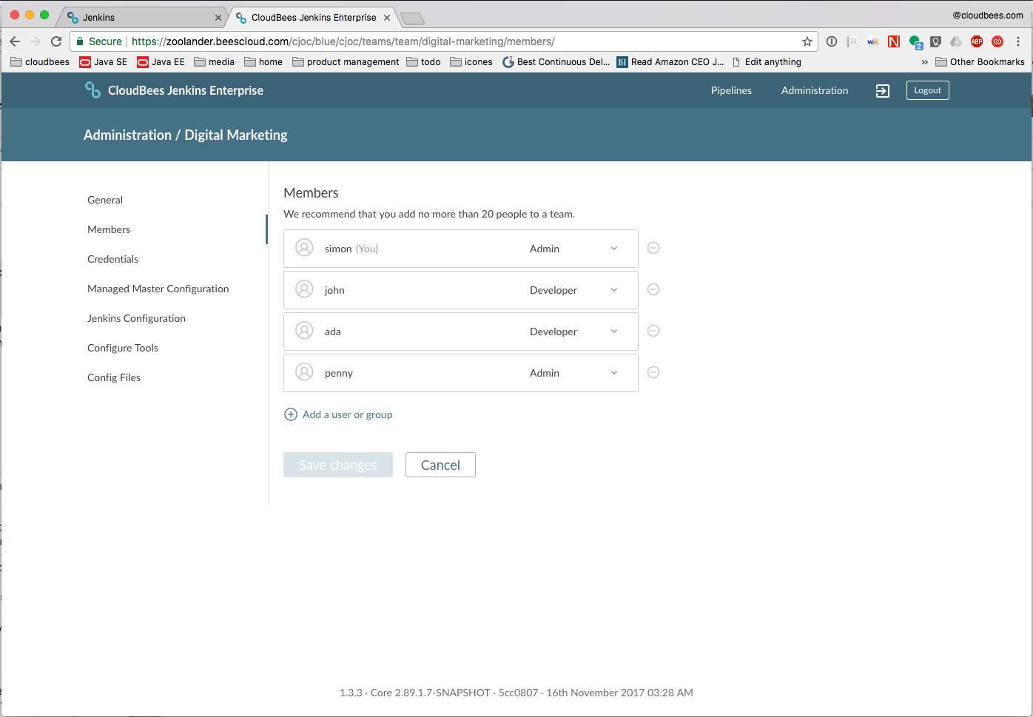Click the version text 1.3.3 in the footer
1033x717 pixels.
click(x=351, y=693)
